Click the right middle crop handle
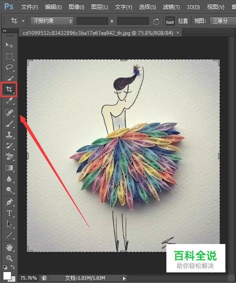 coord(219,156)
